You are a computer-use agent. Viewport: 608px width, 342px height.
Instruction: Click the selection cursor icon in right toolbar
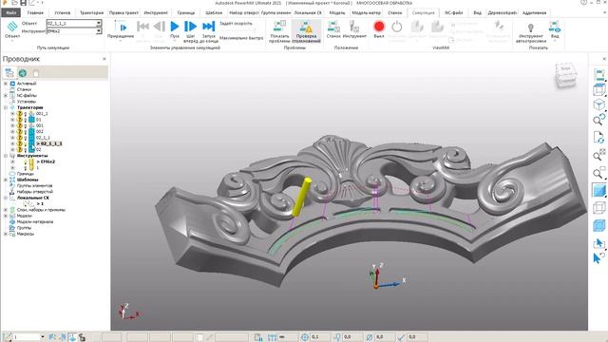[x=599, y=243]
